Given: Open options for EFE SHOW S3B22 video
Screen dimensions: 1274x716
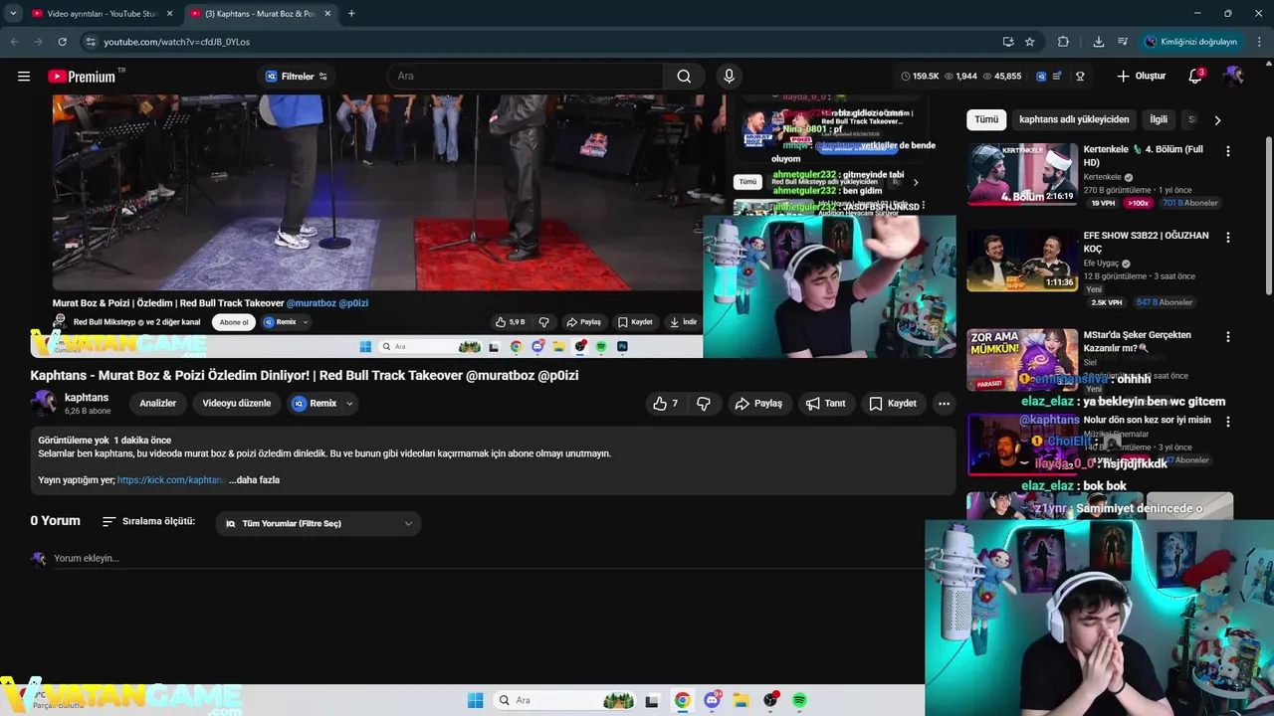Looking at the screenshot, I should coord(1227,238).
